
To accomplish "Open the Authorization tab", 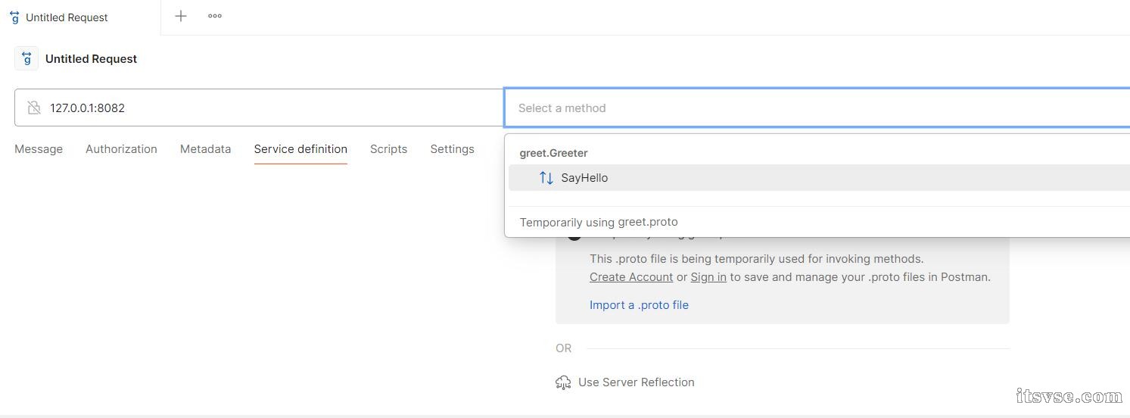I will point(121,149).
